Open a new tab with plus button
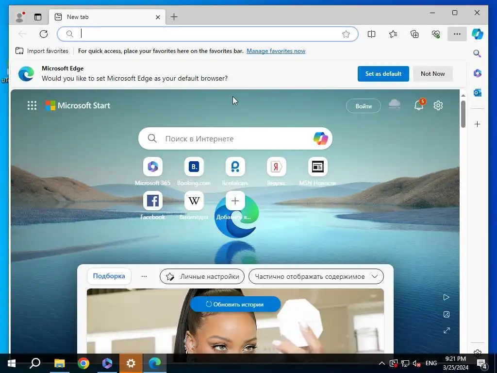 pyautogui.click(x=174, y=17)
